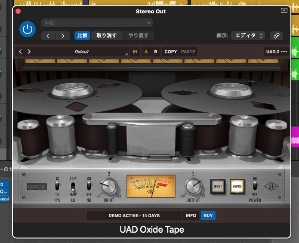The image size is (299, 243).
Task: Click the tape head cover
Action: tap(151, 141)
